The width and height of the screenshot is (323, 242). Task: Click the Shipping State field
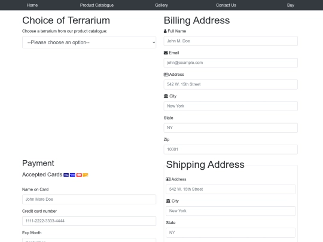click(x=230, y=232)
